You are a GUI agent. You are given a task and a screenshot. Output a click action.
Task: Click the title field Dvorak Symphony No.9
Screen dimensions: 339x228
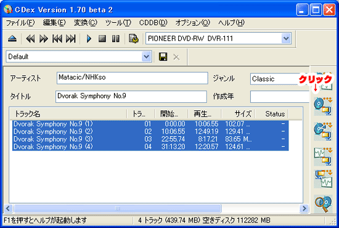pyautogui.click(x=131, y=97)
